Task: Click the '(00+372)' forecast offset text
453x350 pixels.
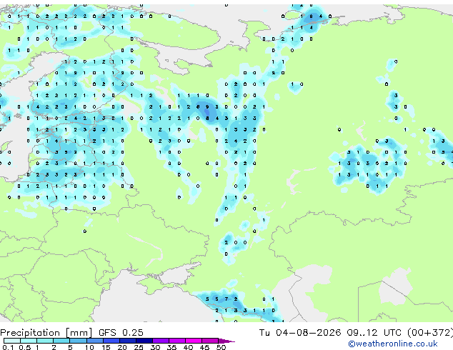Action: 430,333
